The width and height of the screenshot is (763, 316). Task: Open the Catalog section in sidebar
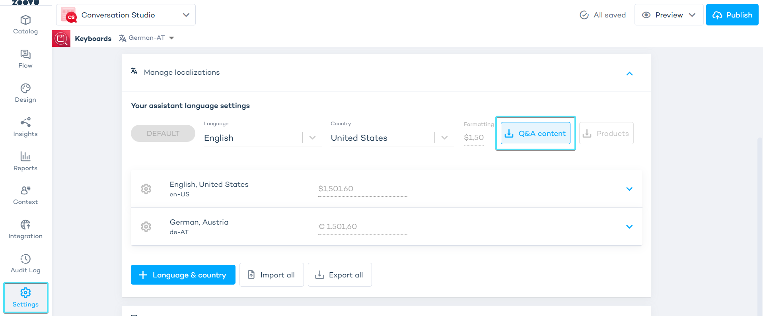click(x=25, y=25)
